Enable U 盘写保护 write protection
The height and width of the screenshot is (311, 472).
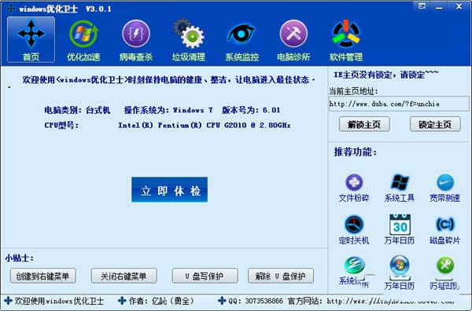tap(205, 276)
